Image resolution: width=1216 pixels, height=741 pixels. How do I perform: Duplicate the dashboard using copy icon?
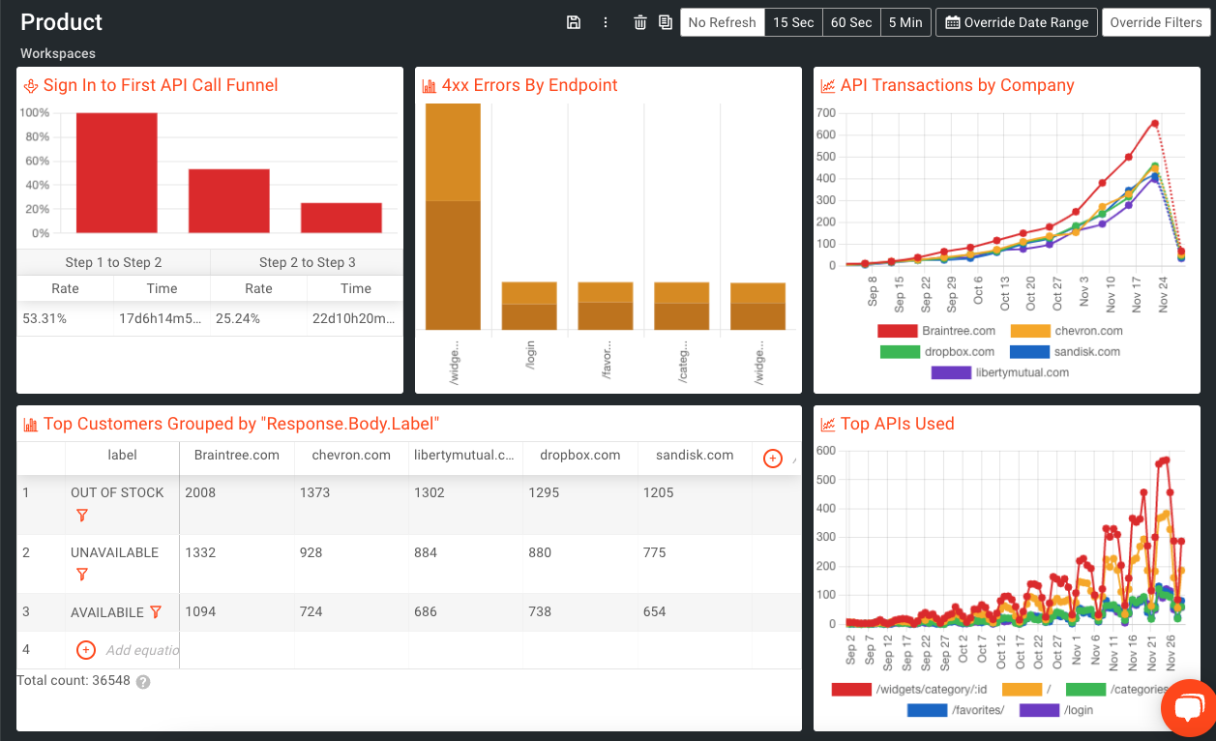(x=665, y=21)
